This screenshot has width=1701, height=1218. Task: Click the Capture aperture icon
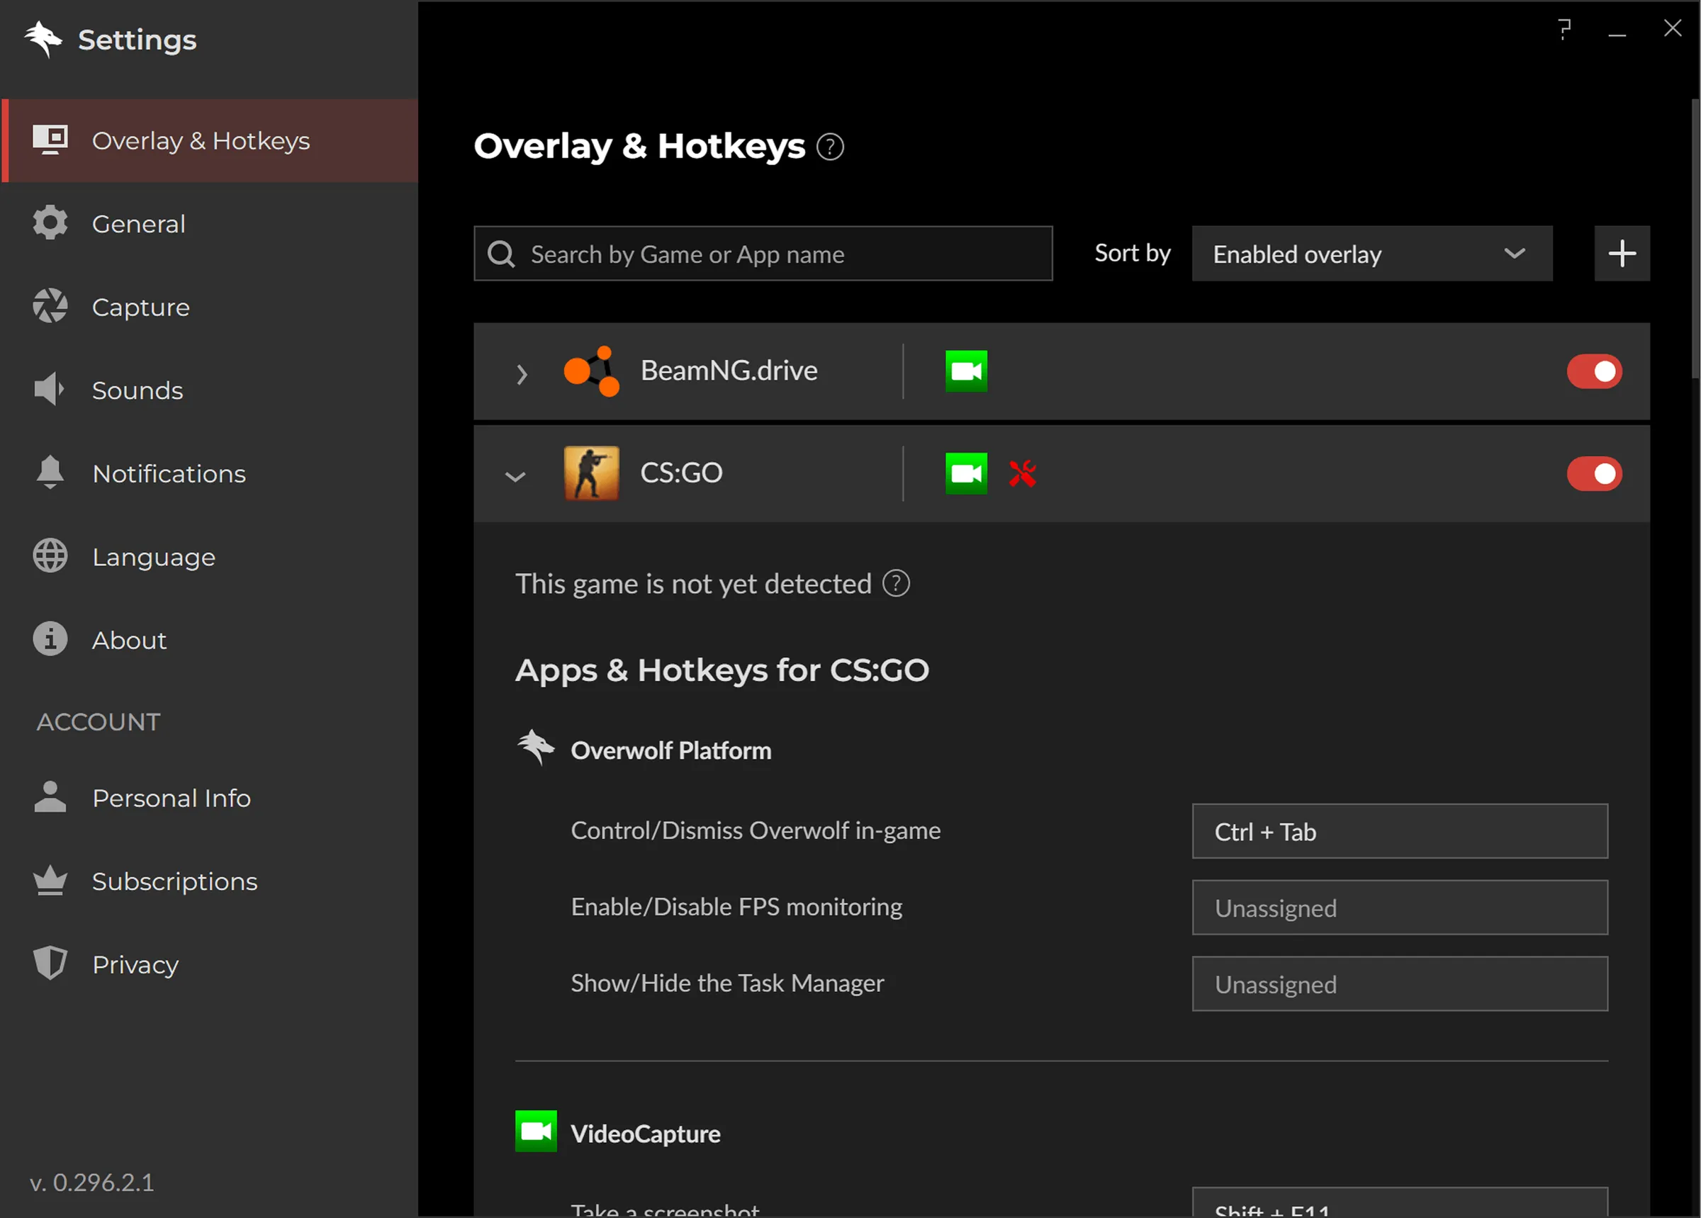[50, 306]
